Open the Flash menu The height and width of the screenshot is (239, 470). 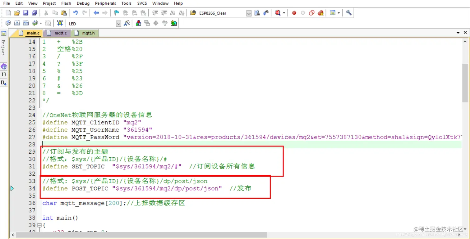tap(66, 3)
